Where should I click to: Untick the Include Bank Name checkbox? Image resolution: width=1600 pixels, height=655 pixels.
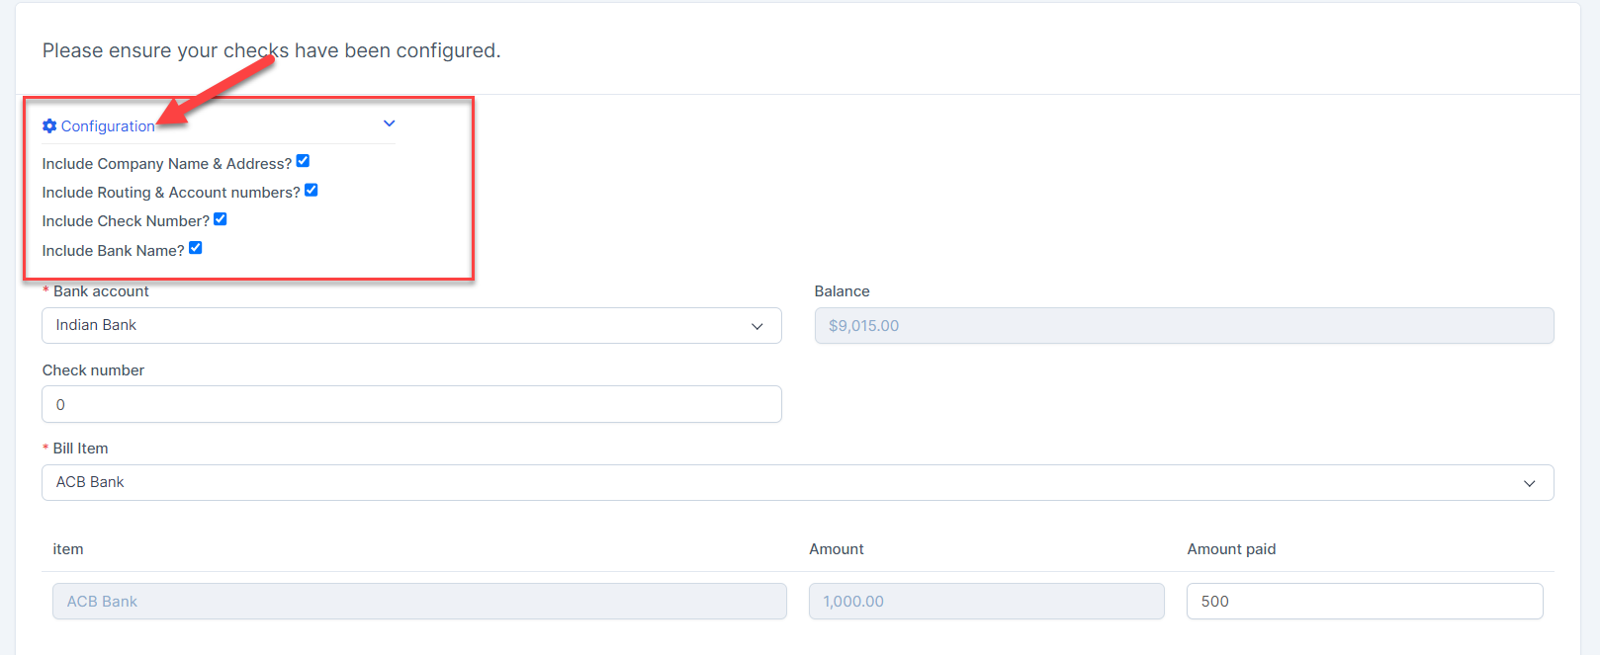coord(196,248)
